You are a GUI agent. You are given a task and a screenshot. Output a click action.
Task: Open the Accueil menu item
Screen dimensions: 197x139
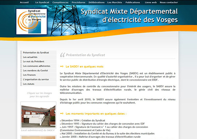(24, 2)
